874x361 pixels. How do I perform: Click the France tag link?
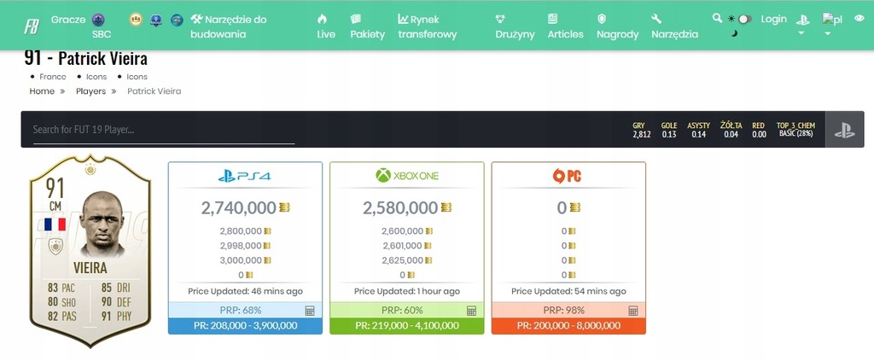[x=52, y=77]
